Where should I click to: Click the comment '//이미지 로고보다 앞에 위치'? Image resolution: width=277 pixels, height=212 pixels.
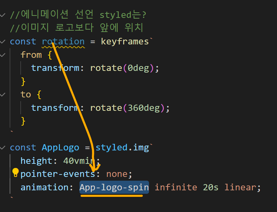76,28
